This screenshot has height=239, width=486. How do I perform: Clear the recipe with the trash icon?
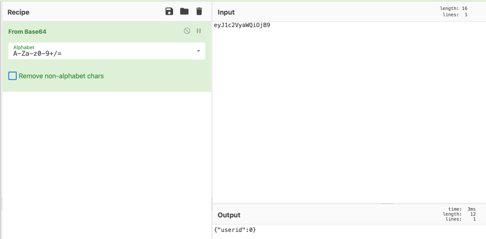(x=199, y=11)
